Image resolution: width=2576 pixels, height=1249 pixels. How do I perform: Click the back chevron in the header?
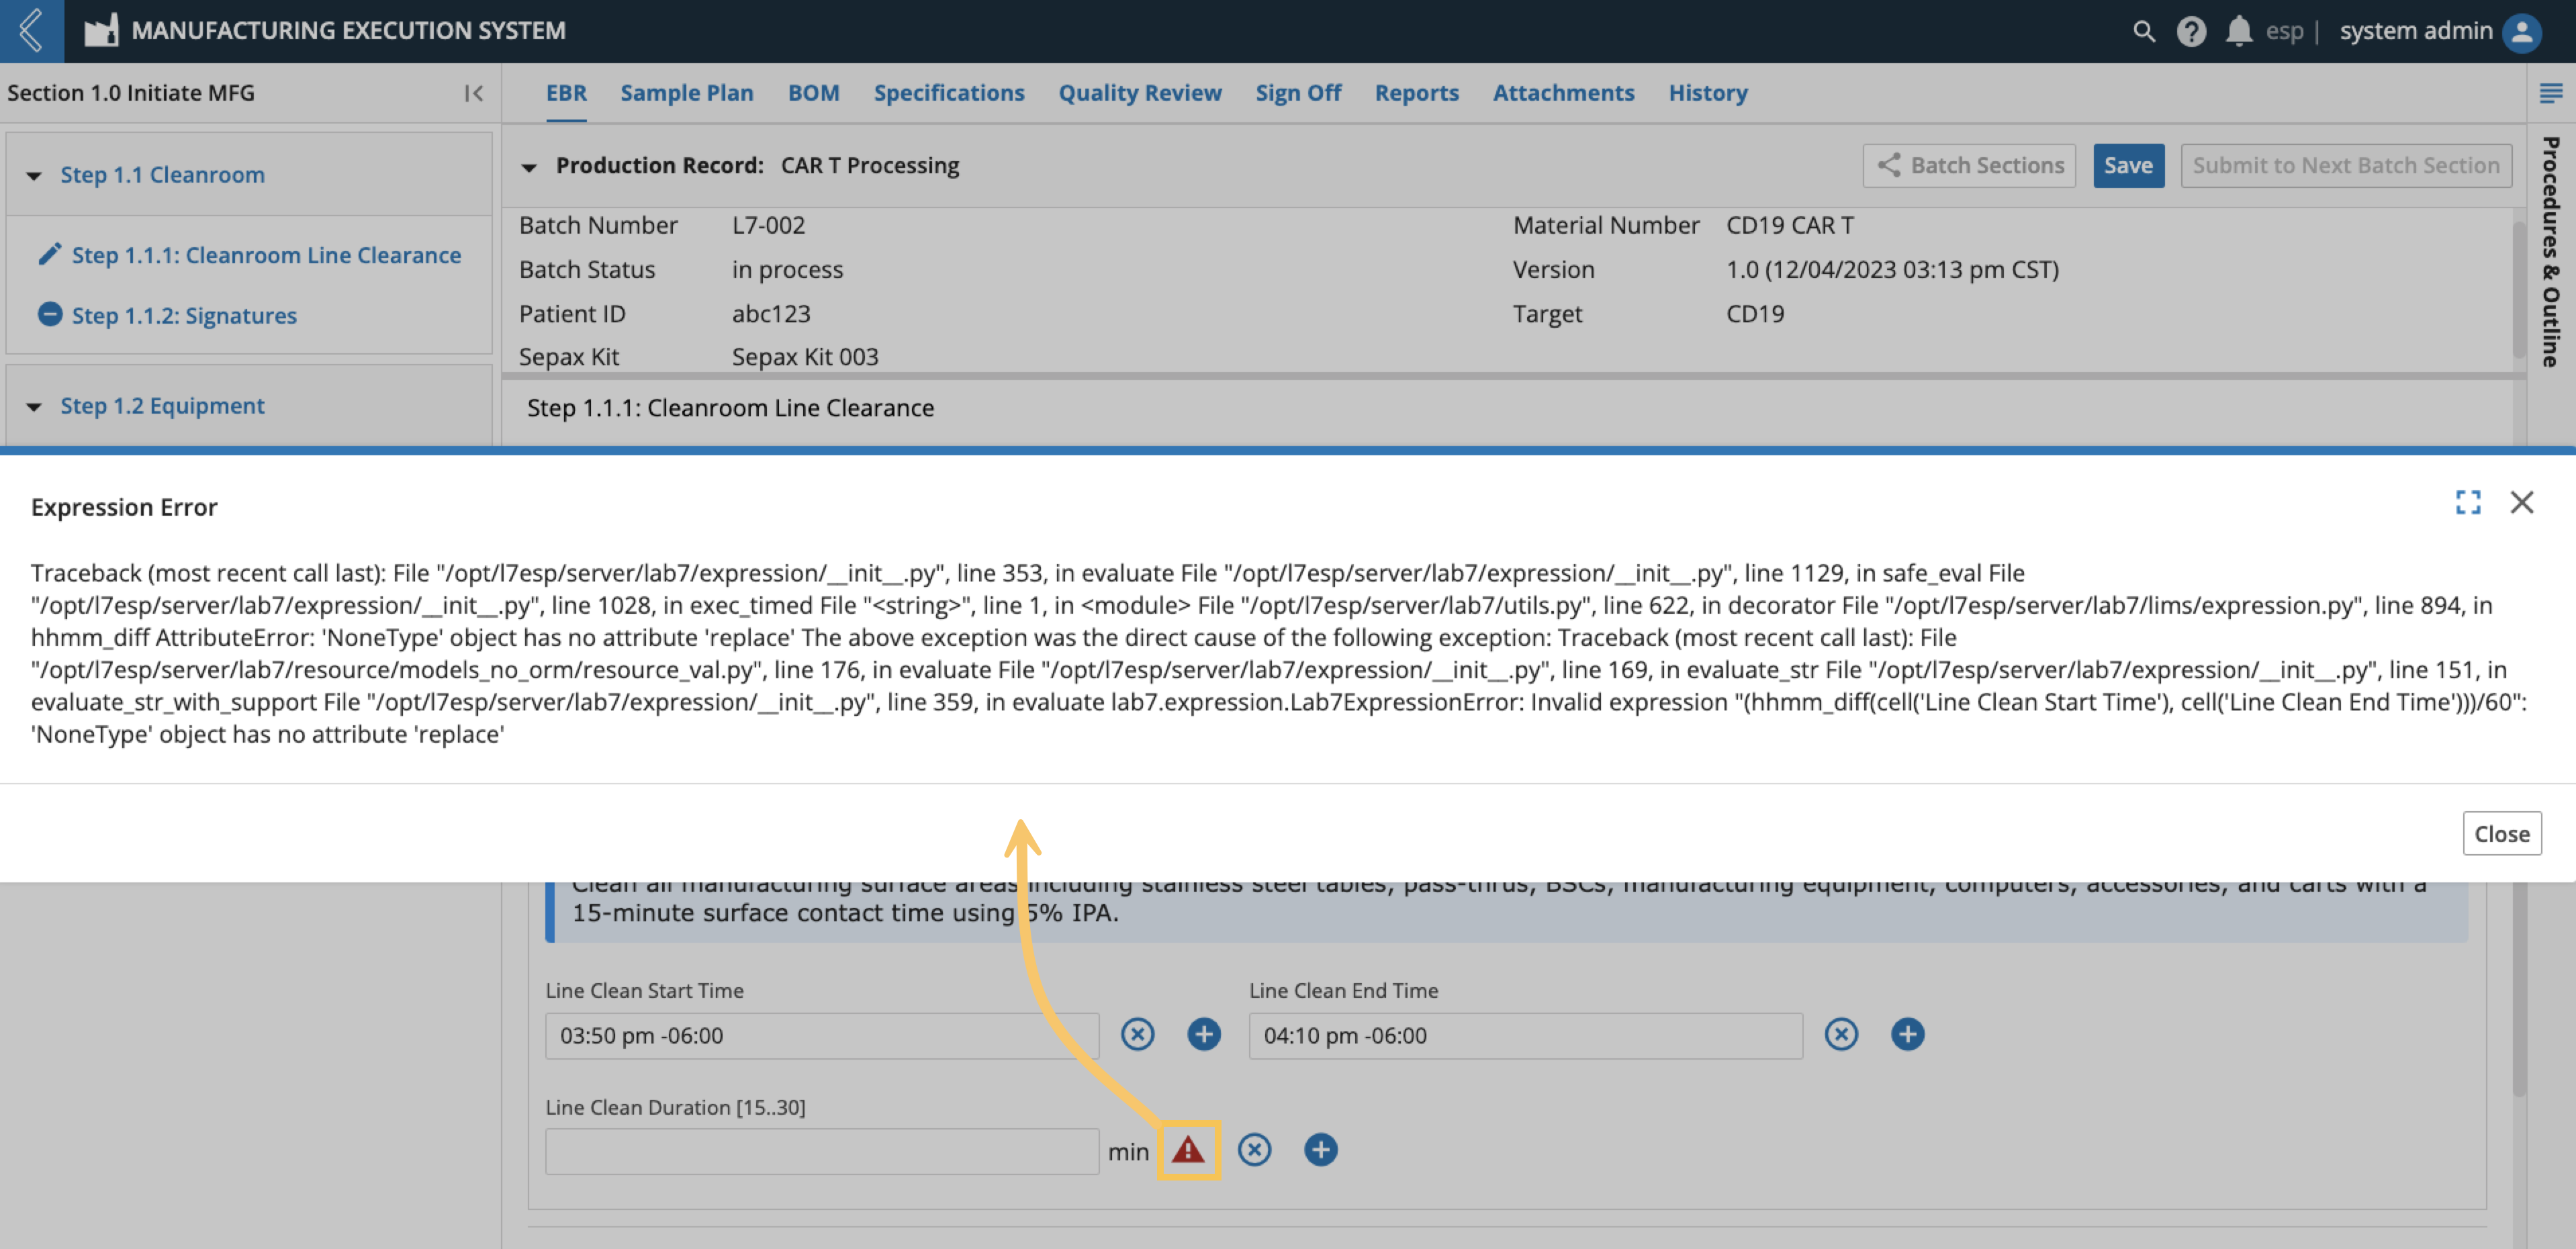(x=31, y=31)
